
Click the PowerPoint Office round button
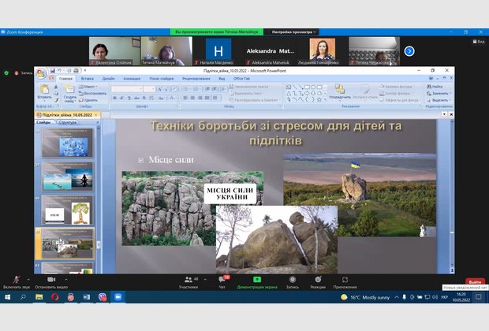tap(41, 74)
